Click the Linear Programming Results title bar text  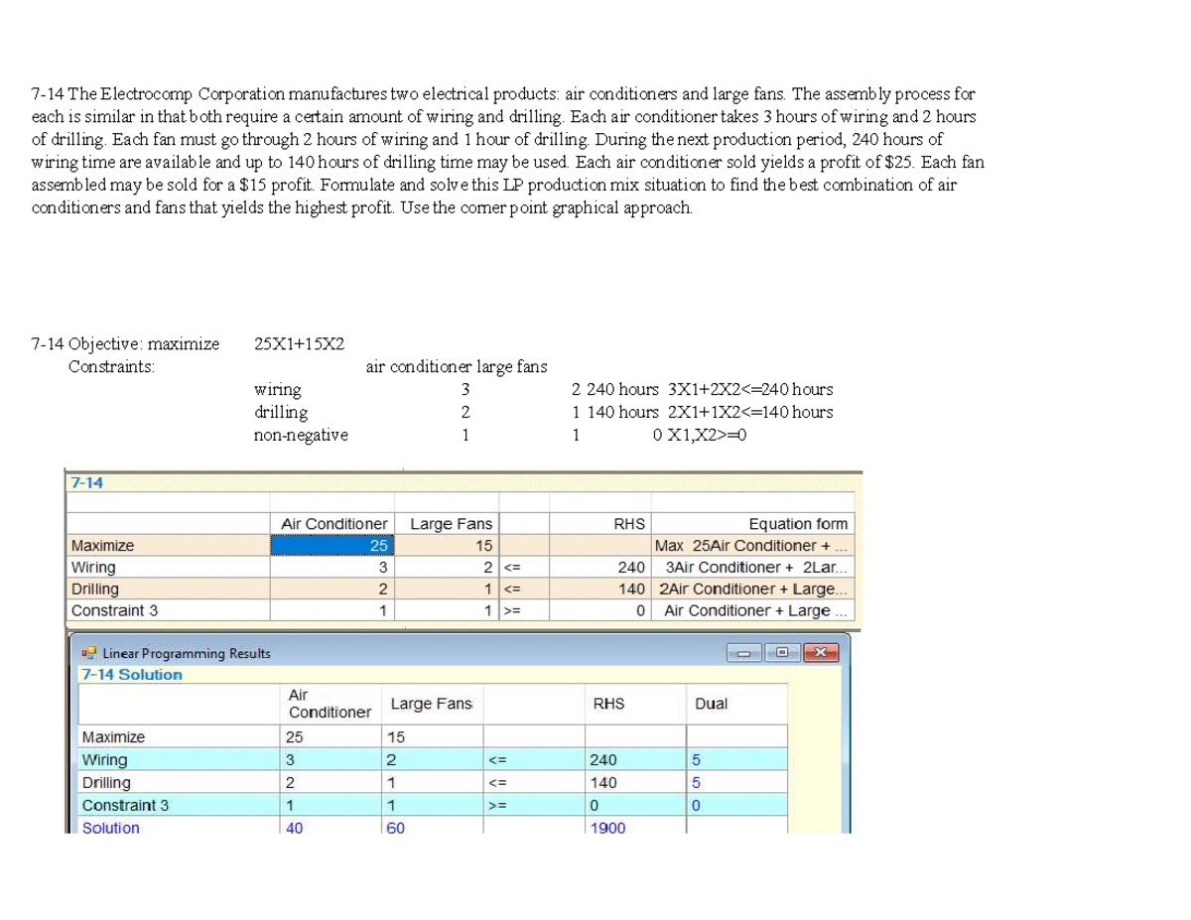pos(187,653)
